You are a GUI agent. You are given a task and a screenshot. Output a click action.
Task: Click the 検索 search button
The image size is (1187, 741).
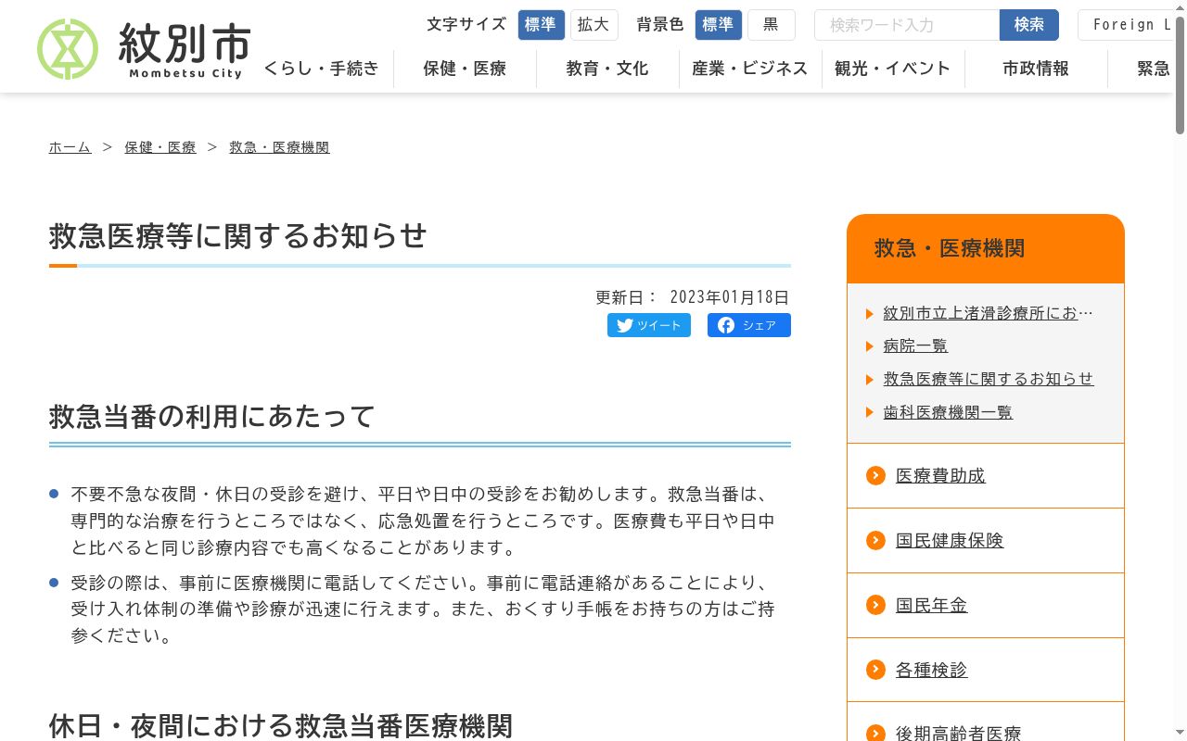tap(1029, 25)
